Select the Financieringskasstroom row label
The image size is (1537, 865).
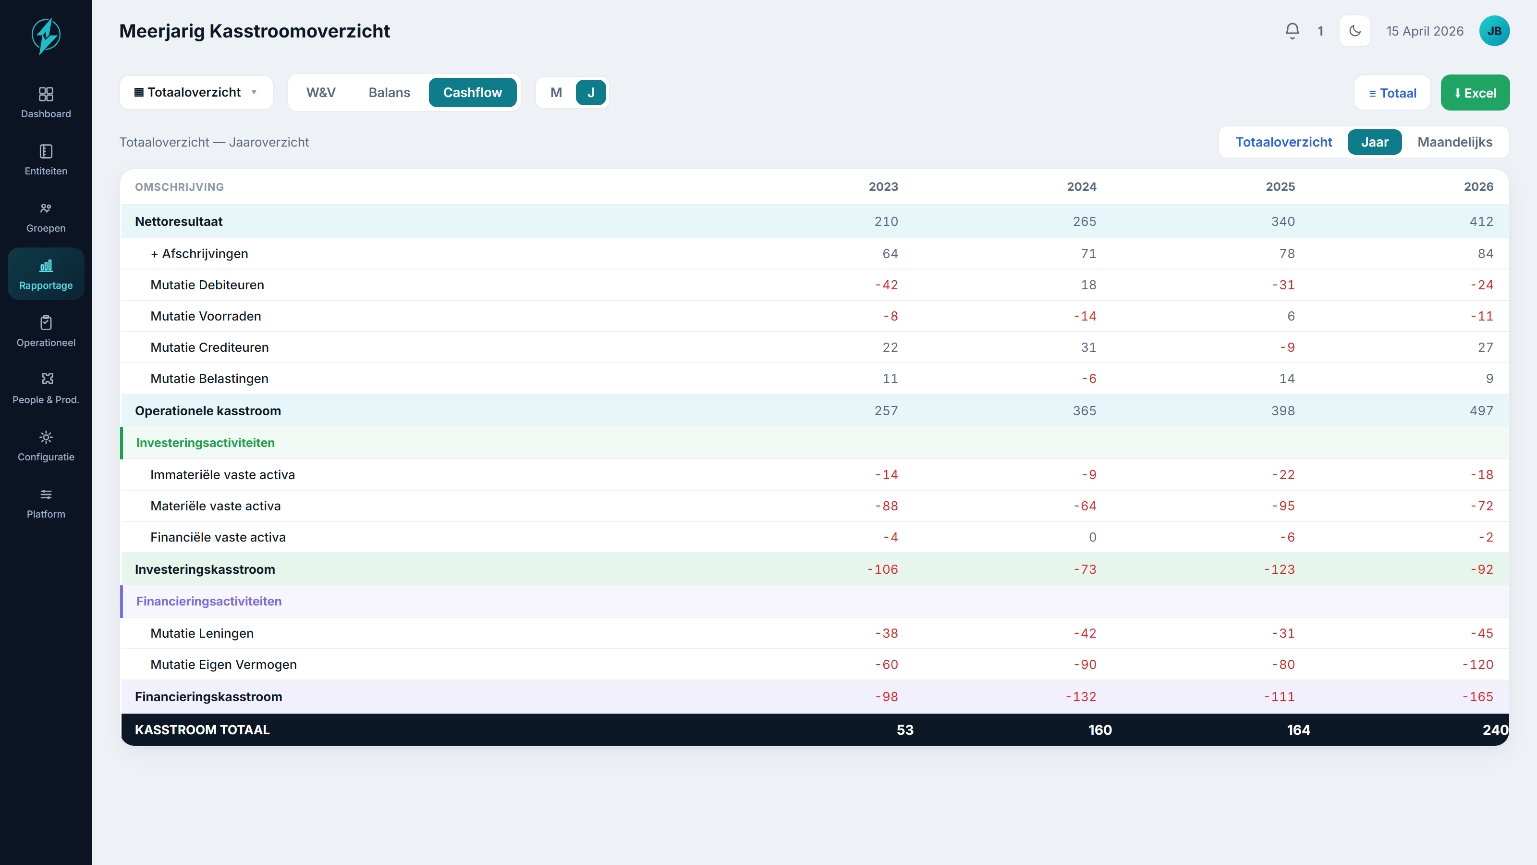(208, 697)
